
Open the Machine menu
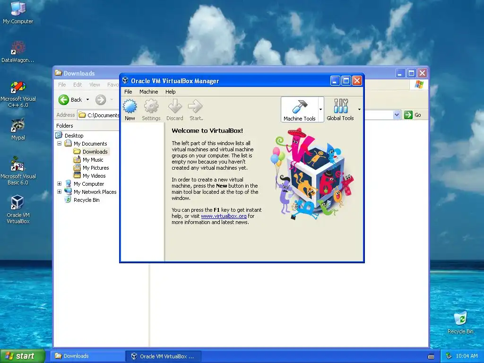148,92
